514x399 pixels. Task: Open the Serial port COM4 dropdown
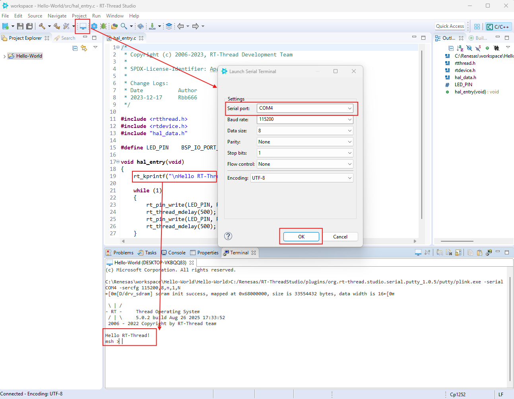(349, 108)
